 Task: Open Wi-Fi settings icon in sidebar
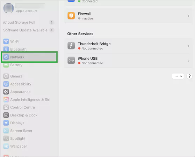[6, 42]
